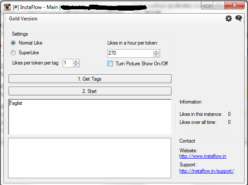The width and height of the screenshot is (248, 185).
Task: Click the Gold Version toolbar label
Action: (23, 19)
